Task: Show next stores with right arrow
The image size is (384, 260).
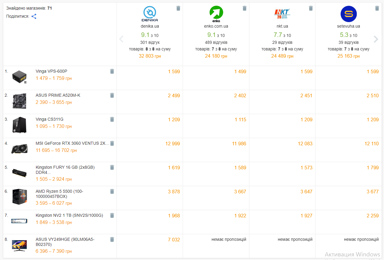Action: (x=376, y=39)
